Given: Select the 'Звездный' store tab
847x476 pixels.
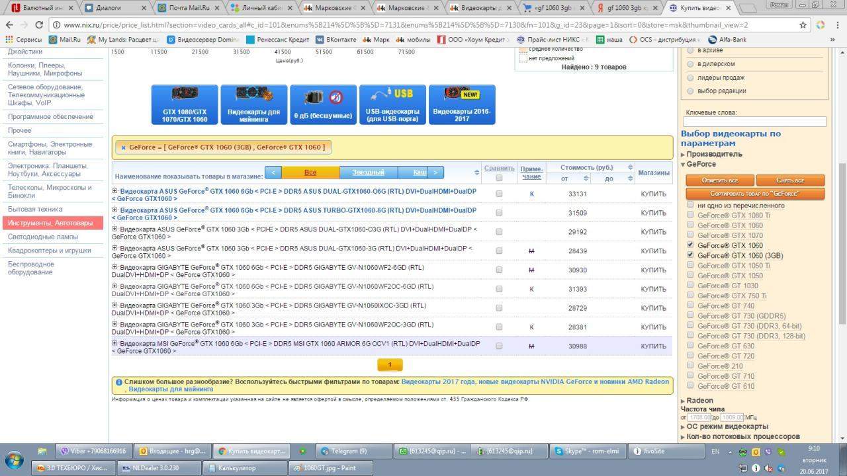Looking at the screenshot, I should (x=369, y=172).
